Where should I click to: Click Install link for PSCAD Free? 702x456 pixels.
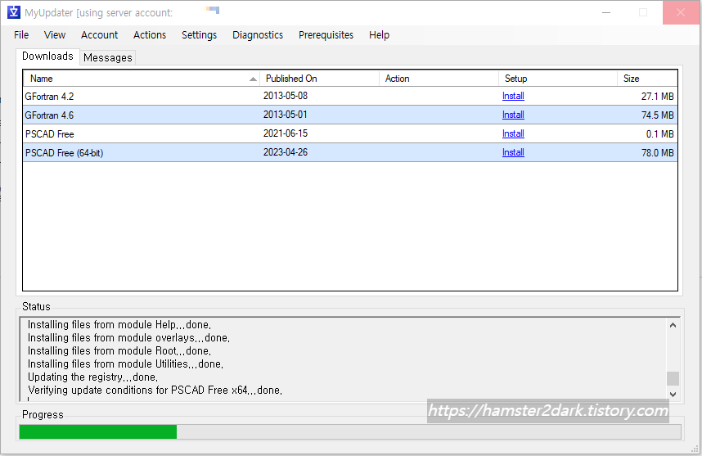513,133
